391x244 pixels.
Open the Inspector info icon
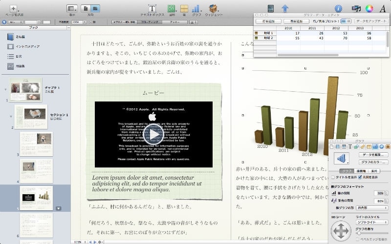[x=338, y=8]
